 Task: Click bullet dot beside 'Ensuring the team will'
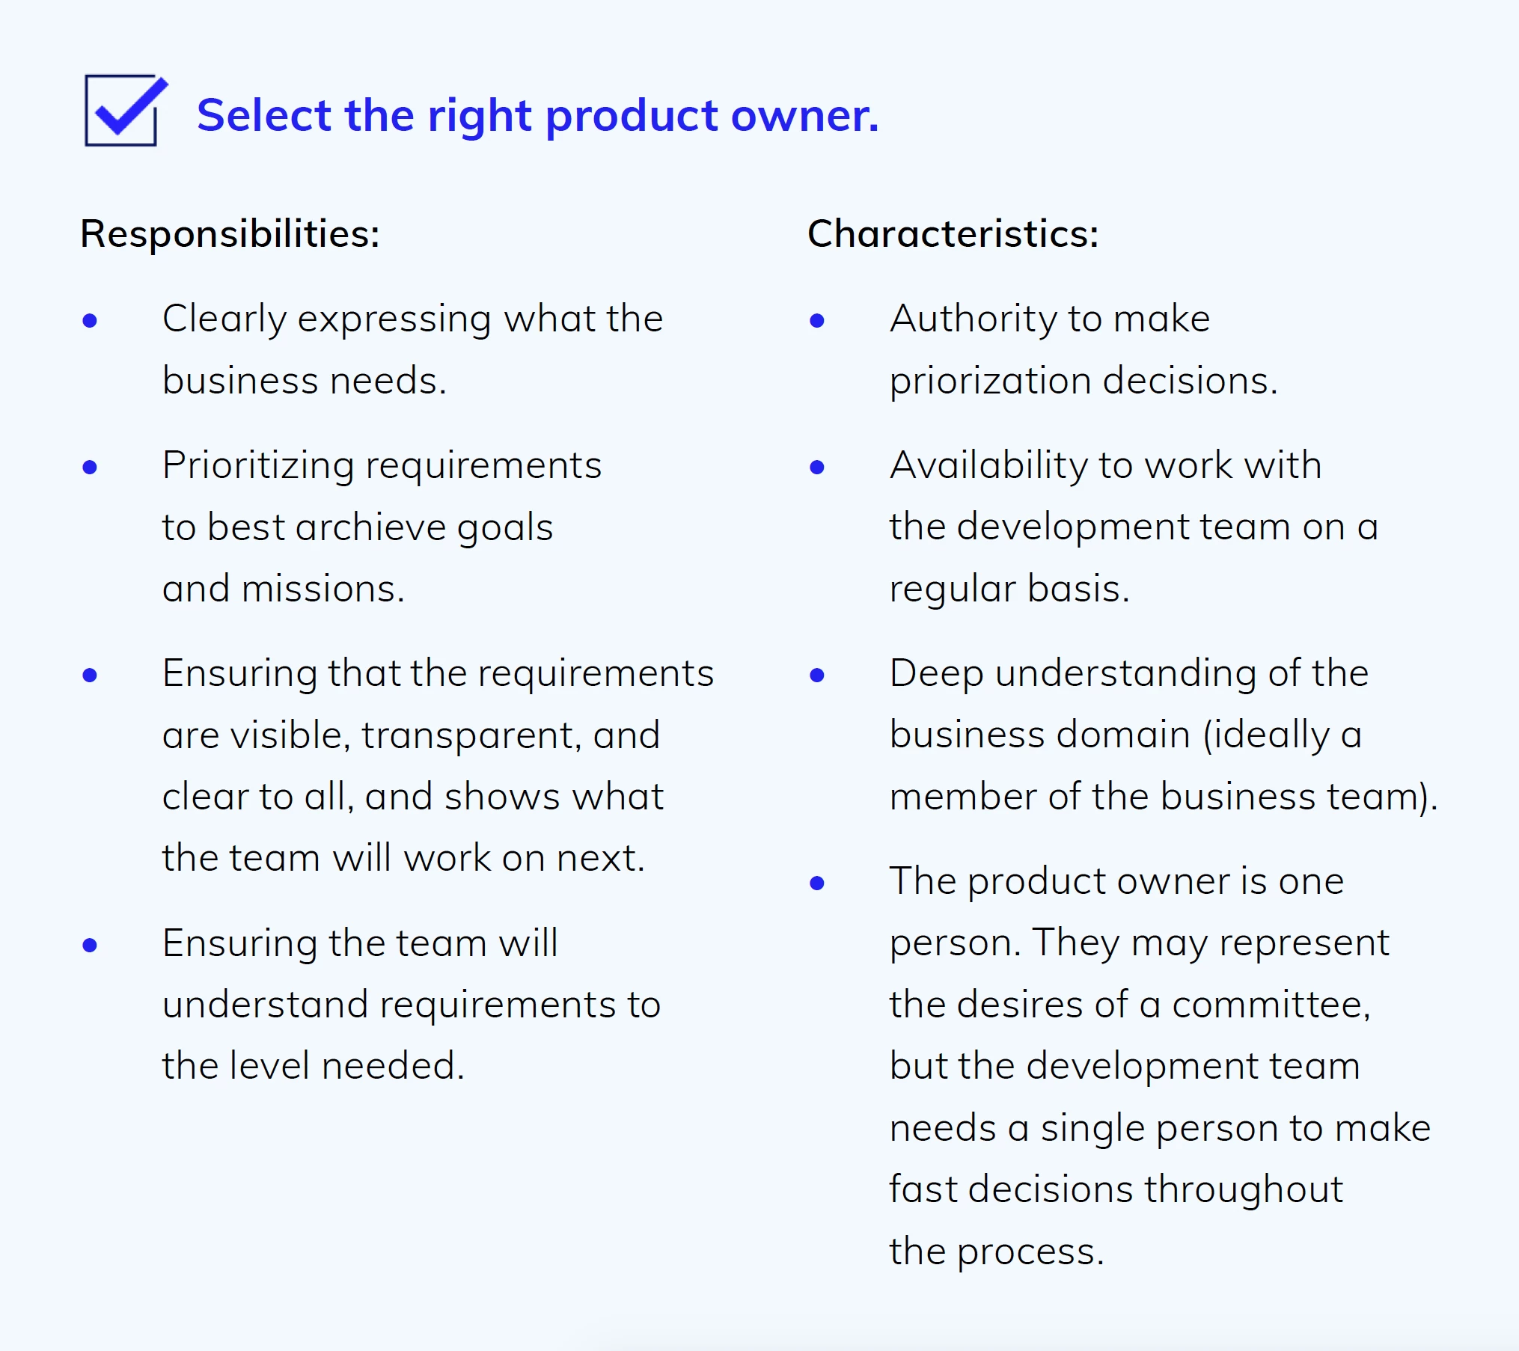tap(90, 946)
